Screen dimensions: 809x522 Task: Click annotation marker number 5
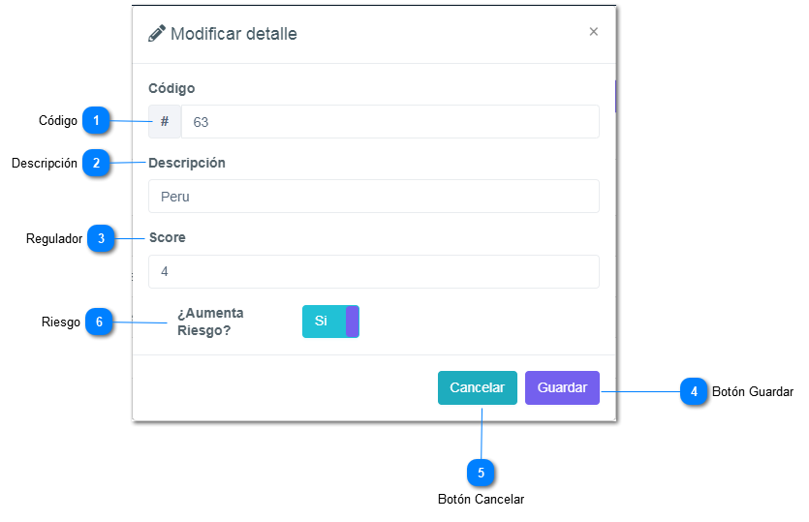481,473
